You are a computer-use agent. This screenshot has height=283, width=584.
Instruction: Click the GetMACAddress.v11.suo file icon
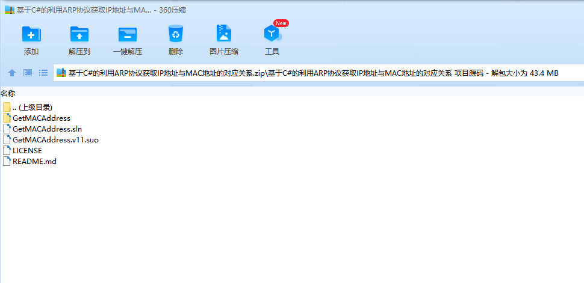[7, 140]
